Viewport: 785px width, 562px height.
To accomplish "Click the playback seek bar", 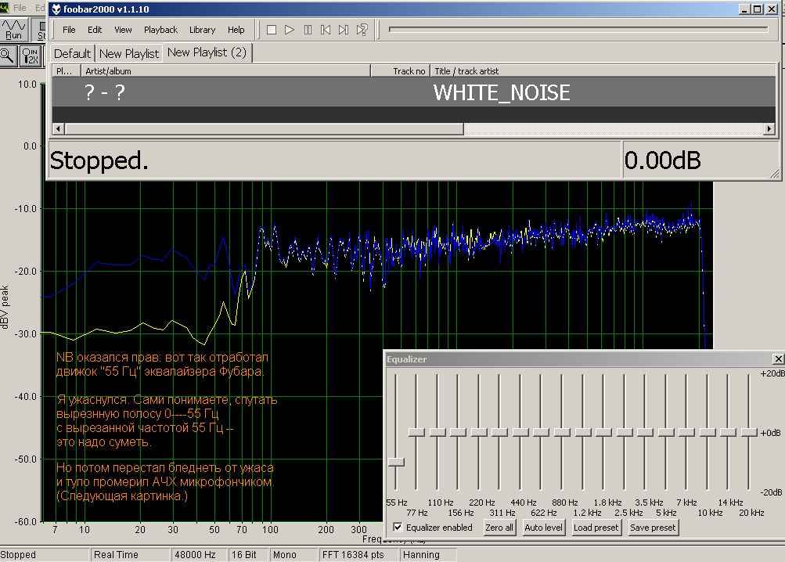I will click(x=578, y=30).
